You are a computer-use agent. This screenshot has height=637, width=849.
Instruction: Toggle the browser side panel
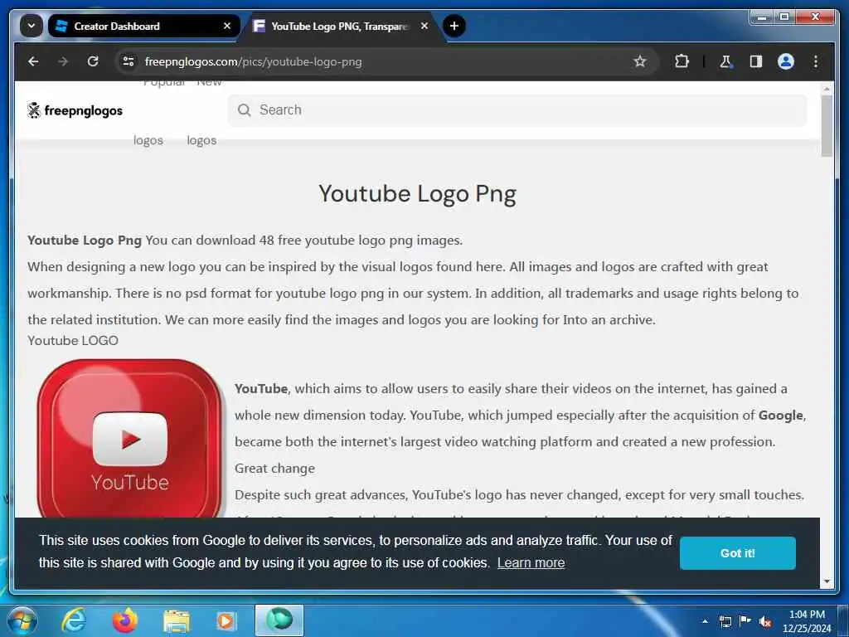[x=756, y=61]
